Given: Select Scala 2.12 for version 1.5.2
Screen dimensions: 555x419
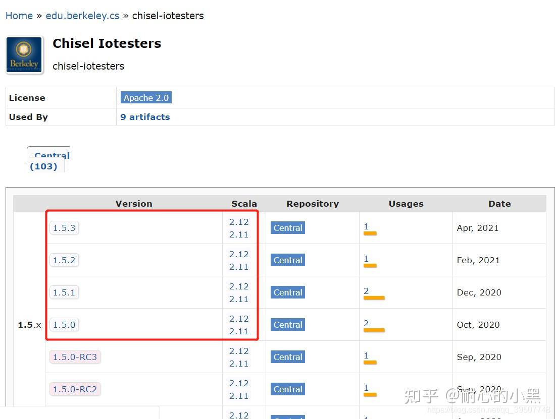Looking at the screenshot, I should [239, 254].
